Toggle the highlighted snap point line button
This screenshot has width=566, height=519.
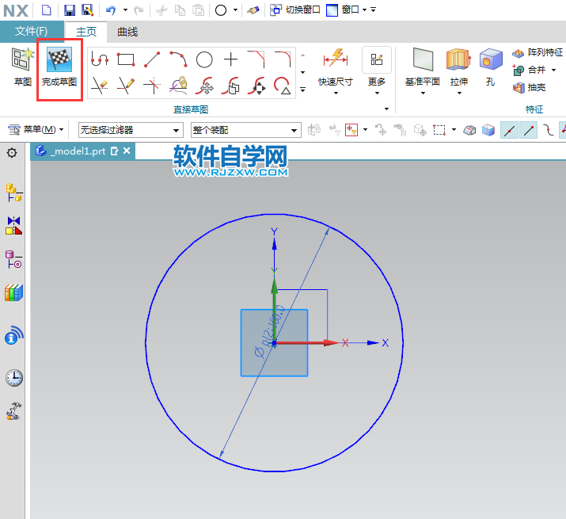click(509, 129)
